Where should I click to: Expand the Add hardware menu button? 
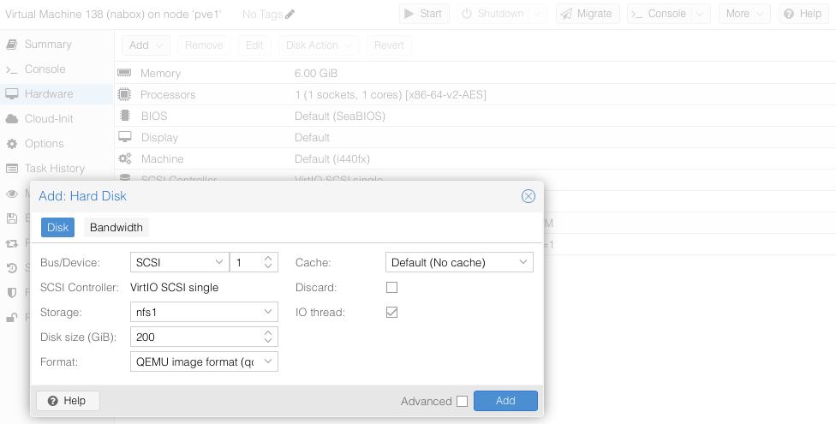(x=146, y=45)
